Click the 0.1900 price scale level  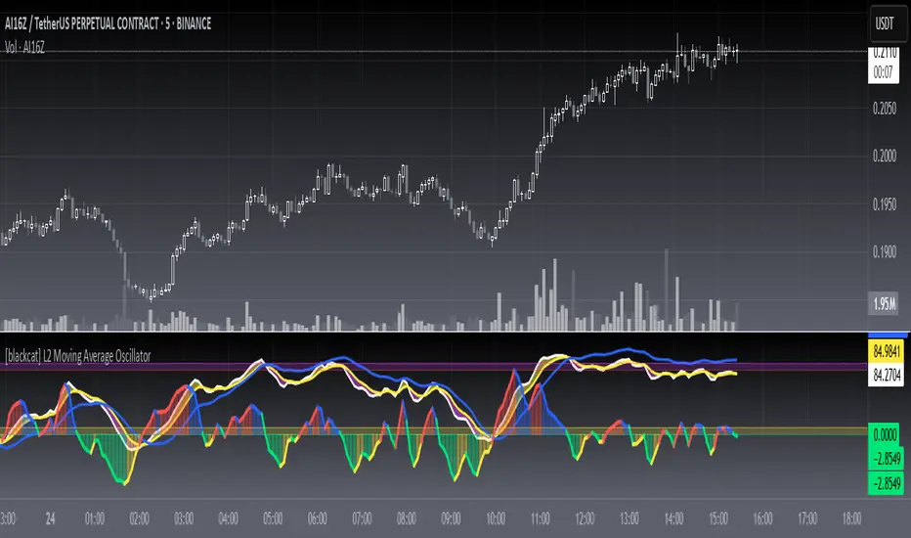point(884,251)
